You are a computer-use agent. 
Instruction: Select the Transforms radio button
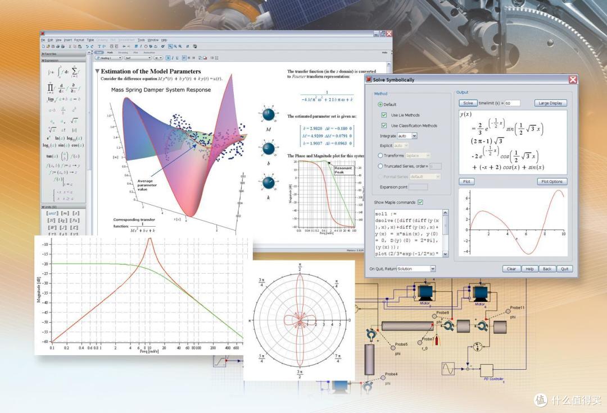(x=380, y=155)
